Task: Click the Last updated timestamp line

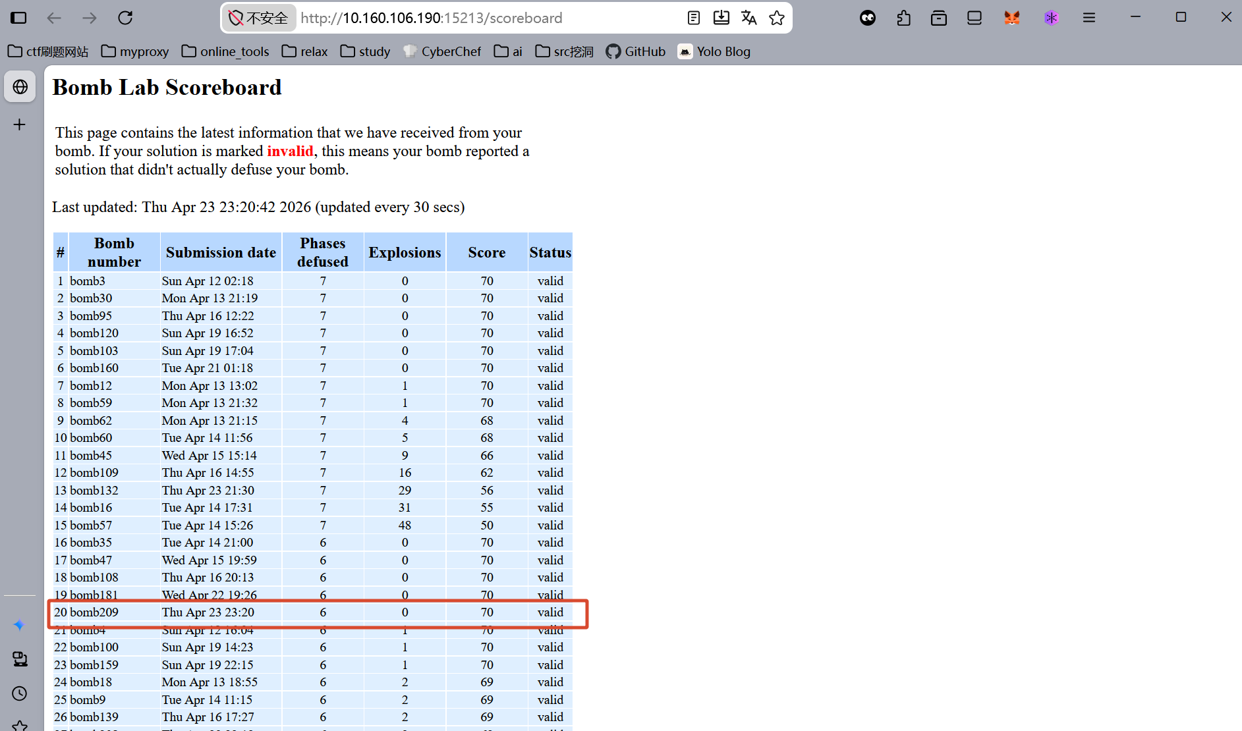Action: point(258,207)
